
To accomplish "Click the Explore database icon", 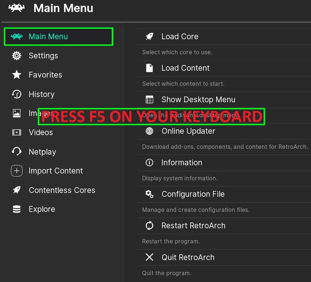I will coord(17,209).
